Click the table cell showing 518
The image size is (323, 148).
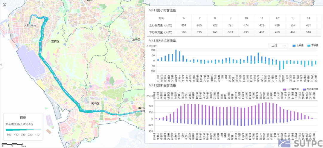click(x=308, y=32)
